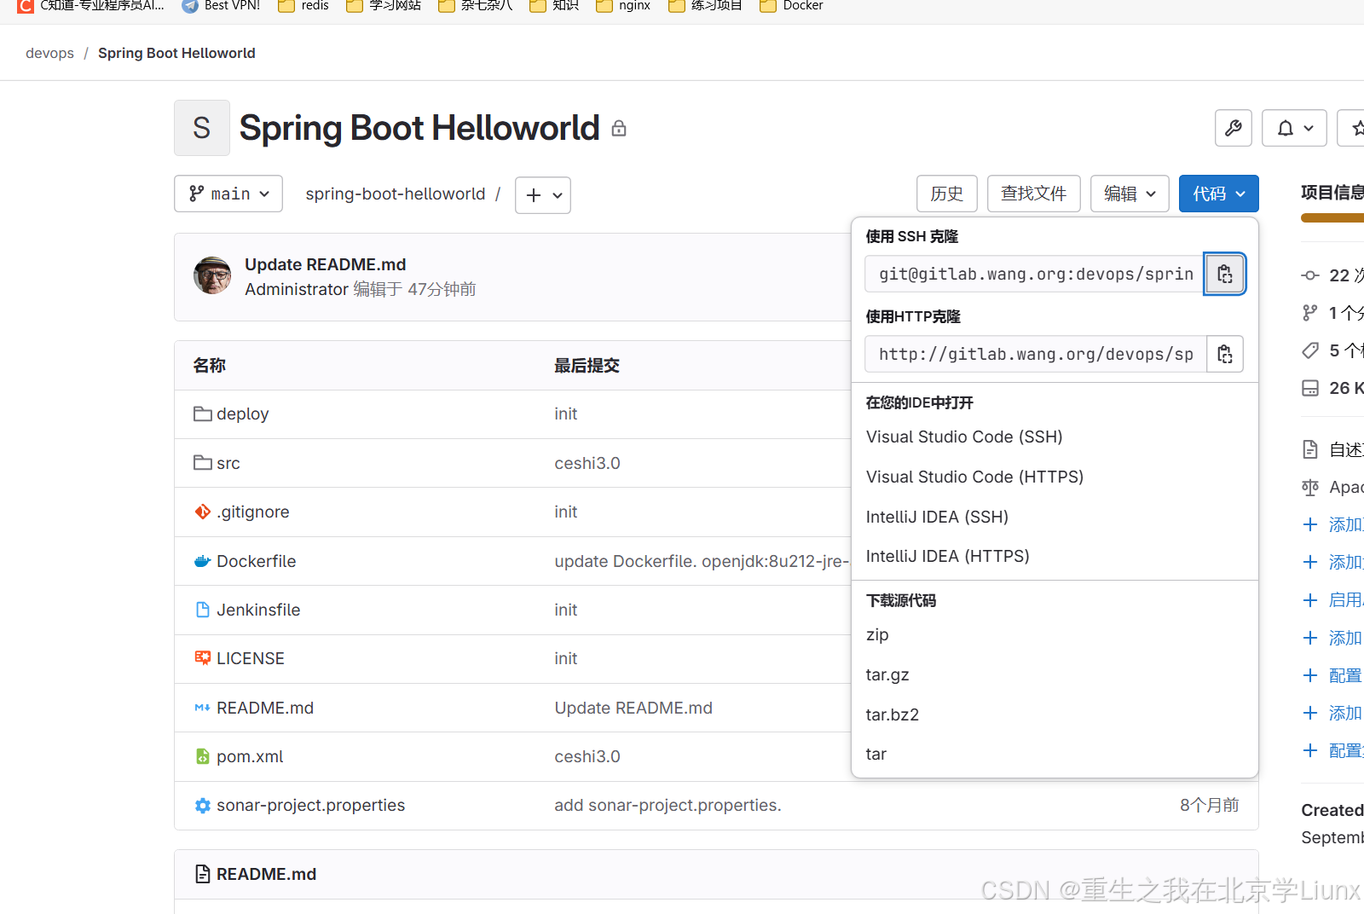This screenshot has width=1364, height=914.
Task: Go to devops breadcrumb link
Action: click(49, 53)
